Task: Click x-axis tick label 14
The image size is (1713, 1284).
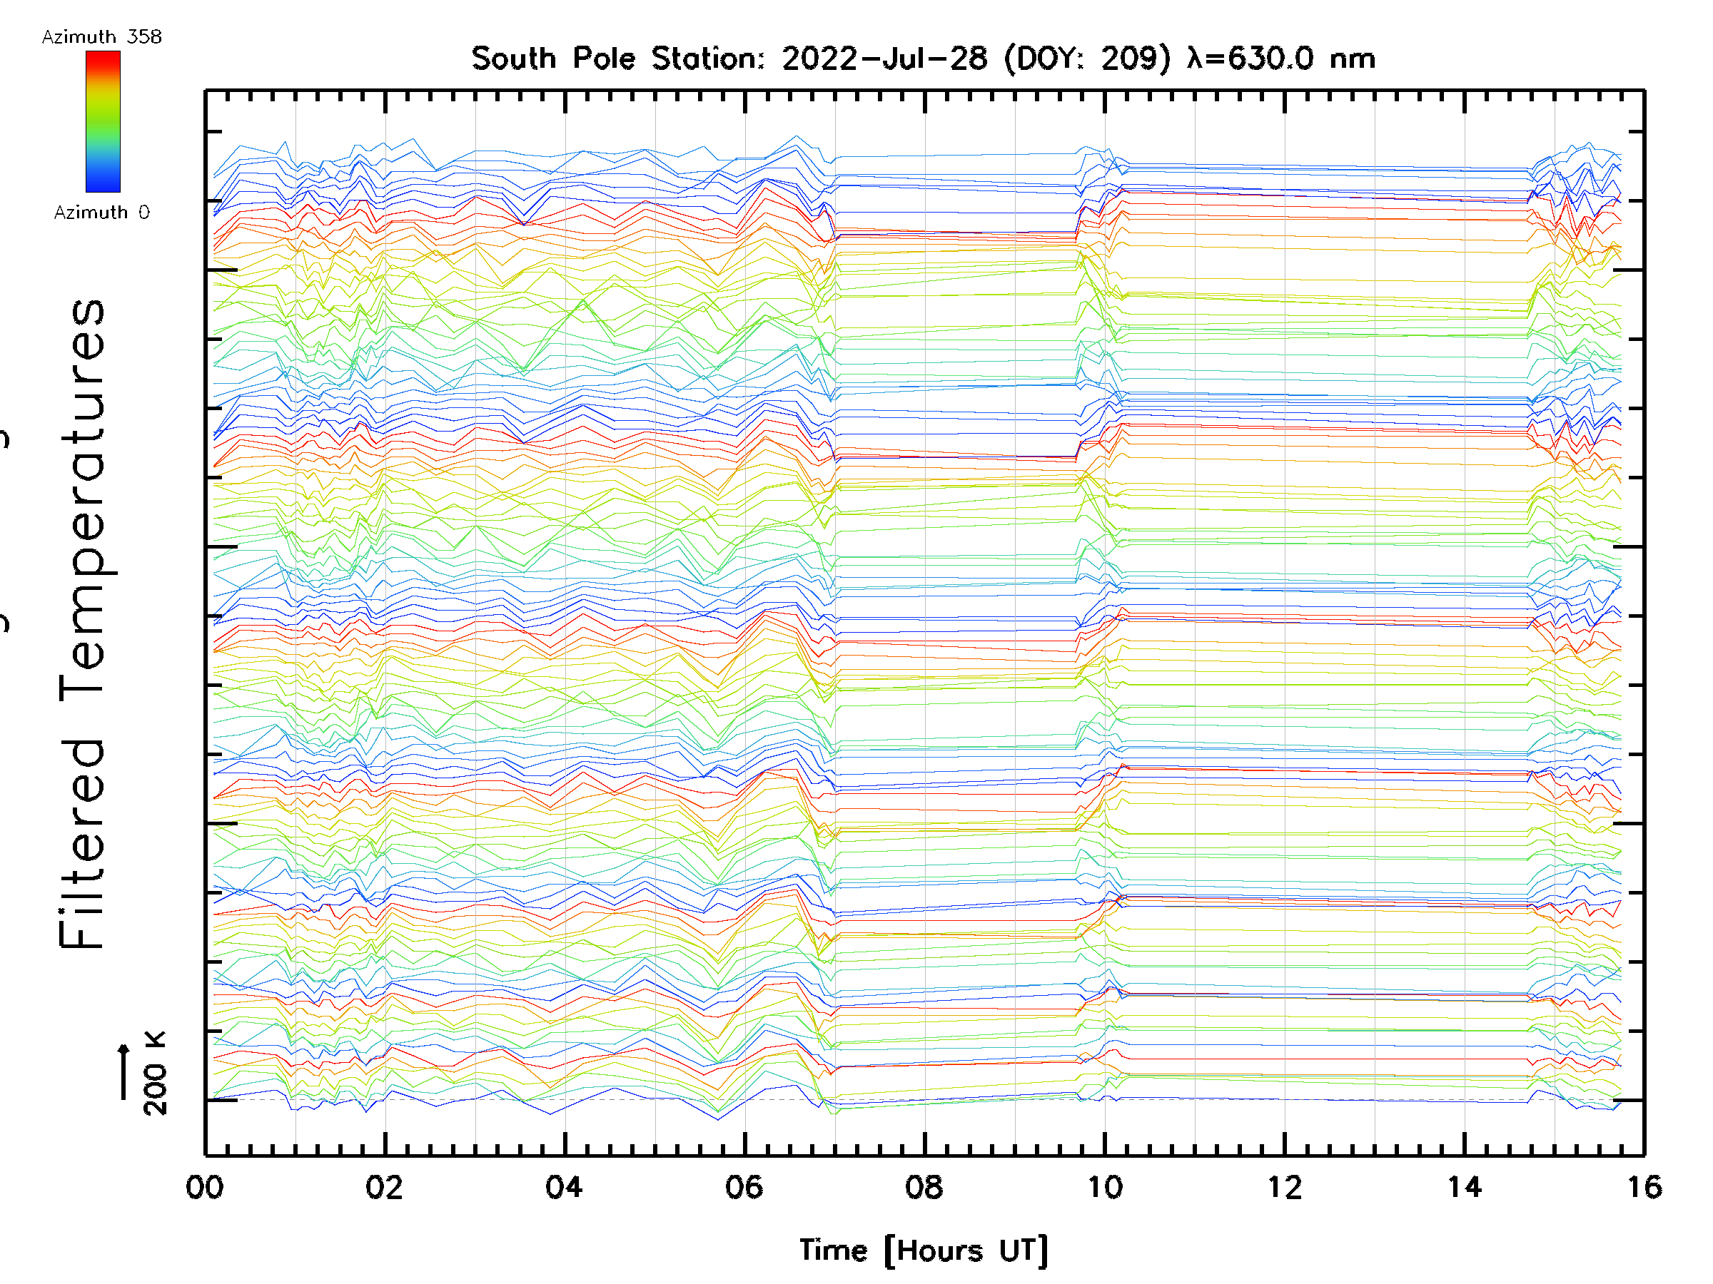Action: click(x=1465, y=1187)
